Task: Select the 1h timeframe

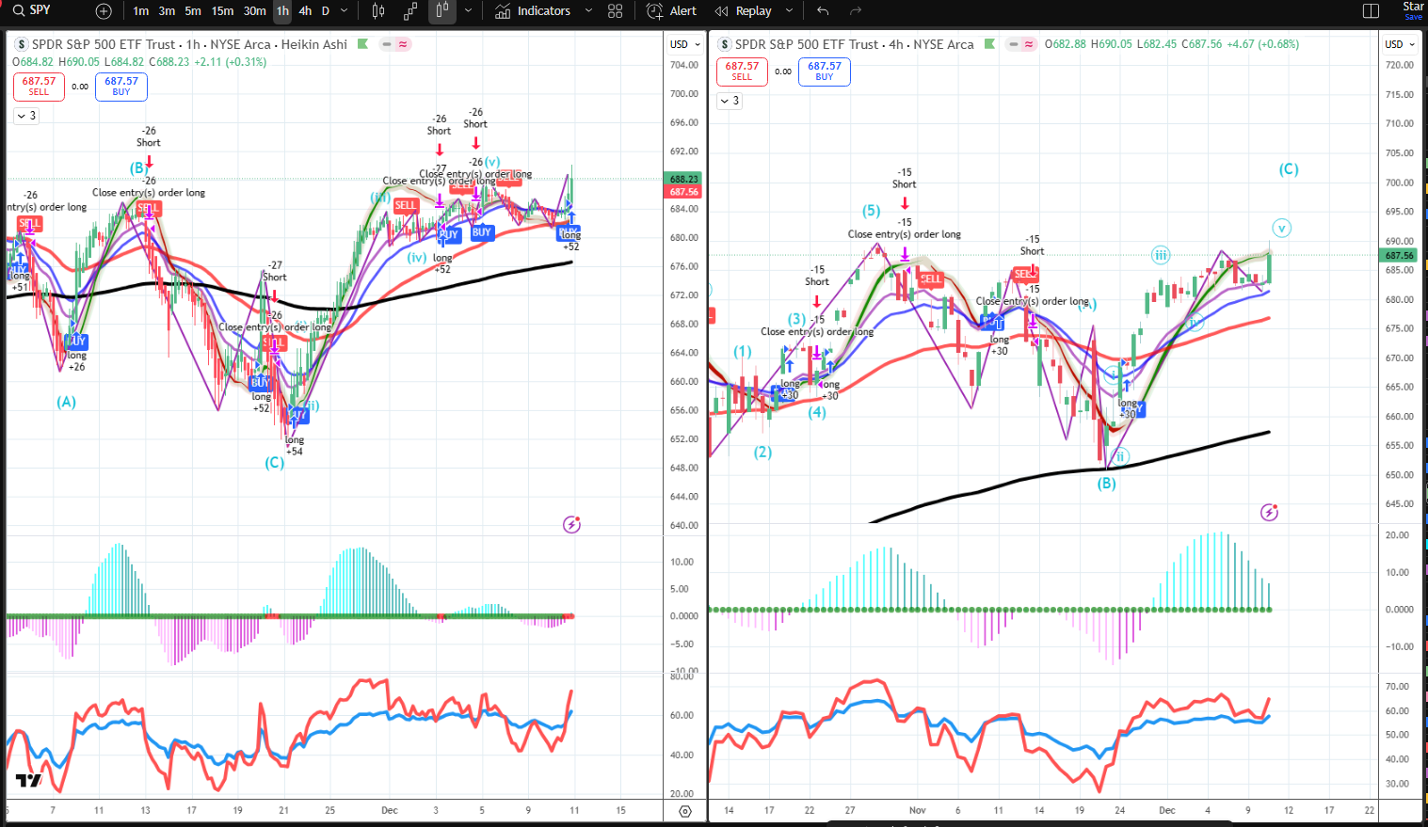Action: (282, 11)
